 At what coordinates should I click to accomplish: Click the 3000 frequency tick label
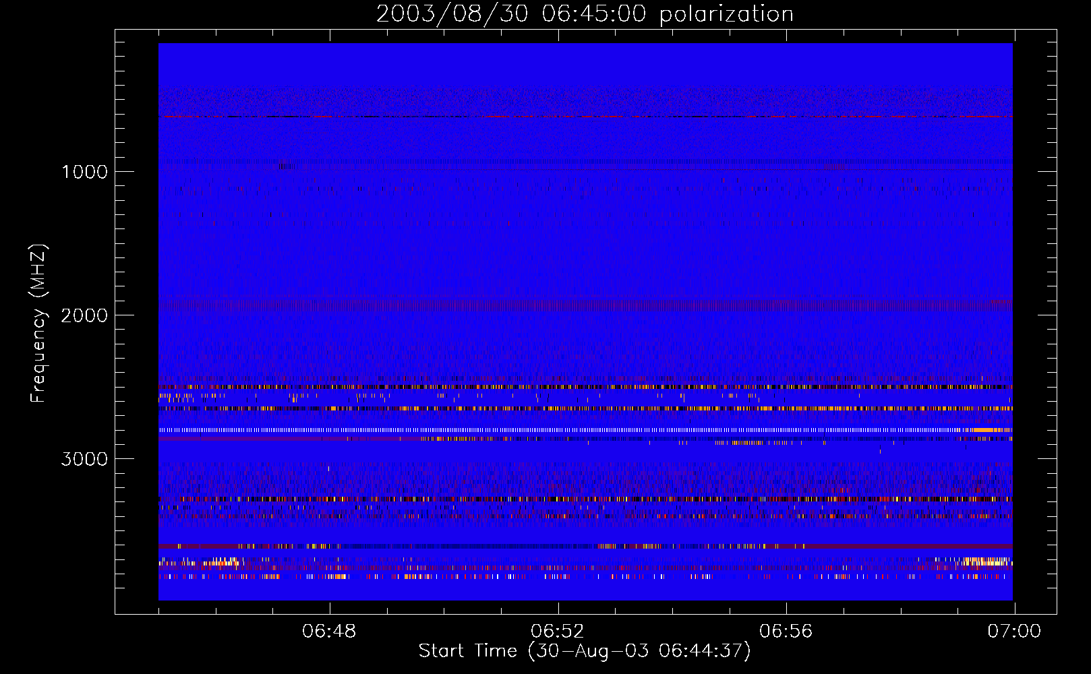84,459
